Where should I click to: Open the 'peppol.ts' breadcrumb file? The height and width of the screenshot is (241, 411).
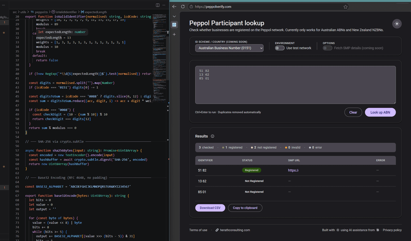[x=41, y=12]
